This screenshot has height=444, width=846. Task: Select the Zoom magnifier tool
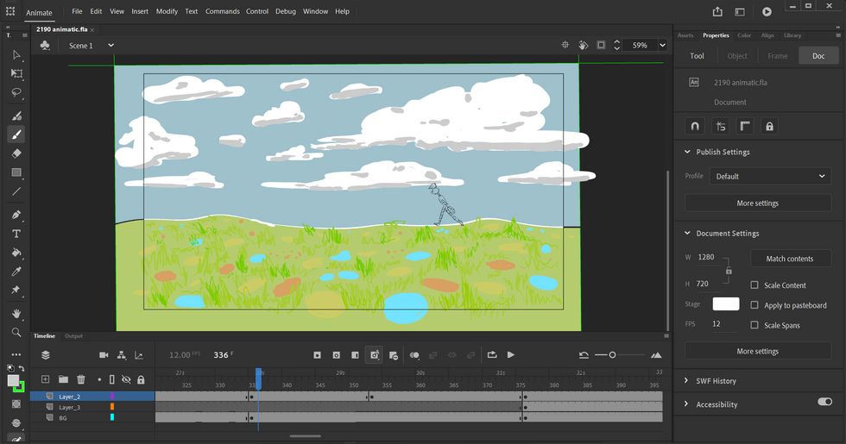coord(16,333)
